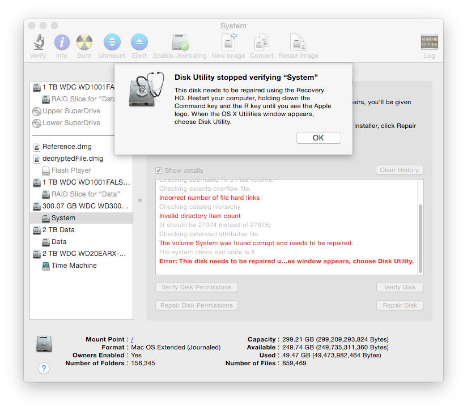Click the Convert toolbar icon
The height and width of the screenshot is (410, 467).
[x=261, y=42]
